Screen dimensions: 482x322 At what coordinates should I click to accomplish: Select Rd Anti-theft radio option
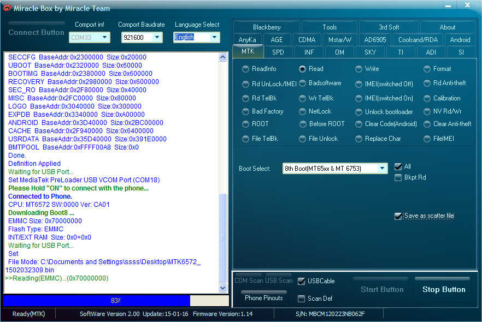tap(444, 83)
